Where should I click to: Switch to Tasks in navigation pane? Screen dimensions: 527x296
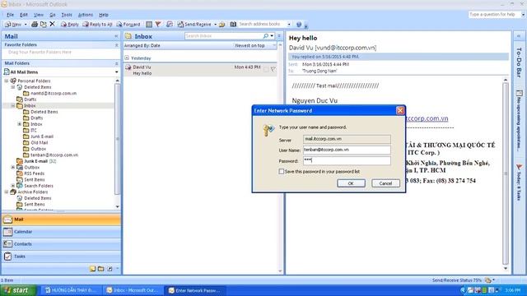point(61,257)
